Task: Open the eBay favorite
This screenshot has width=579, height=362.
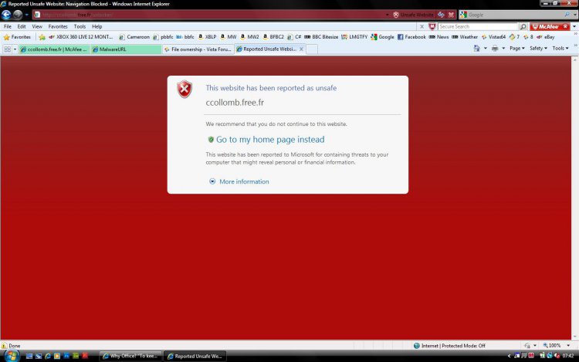Action: [545, 37]
